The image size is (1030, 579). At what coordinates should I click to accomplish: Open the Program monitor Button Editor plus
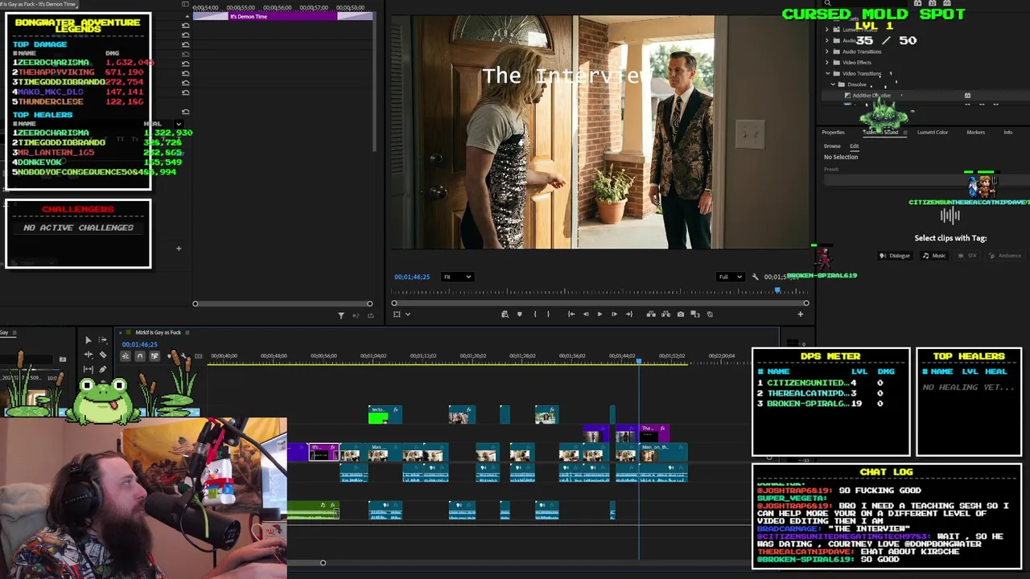(x=800, y=314)
